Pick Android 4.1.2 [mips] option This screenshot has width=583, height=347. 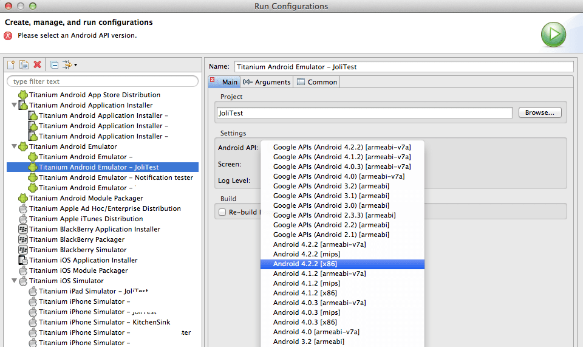(343, 283)
